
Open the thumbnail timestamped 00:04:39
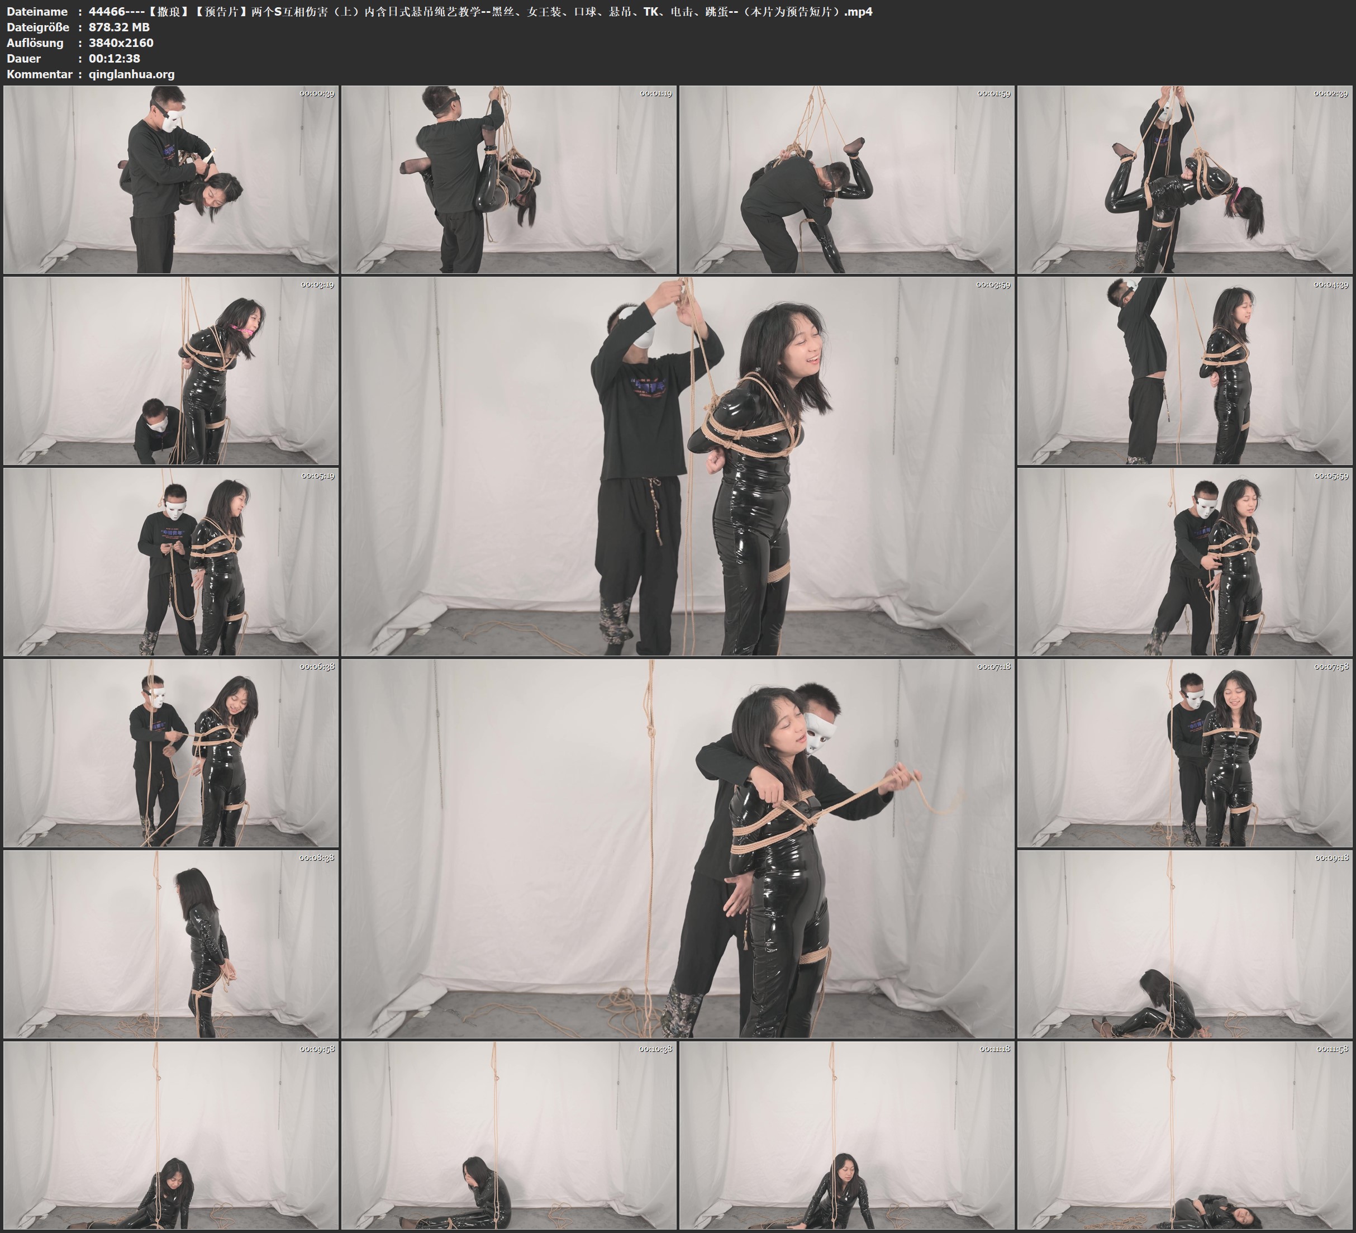point(1185,370)
